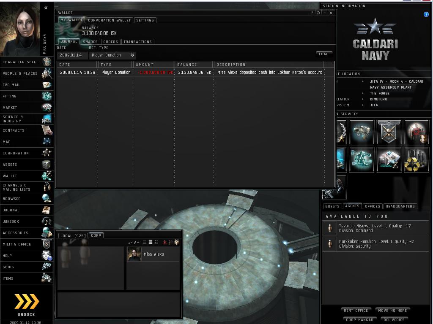Open the recycle-symbol reprocessing plant service

click(x=417, y=159)
